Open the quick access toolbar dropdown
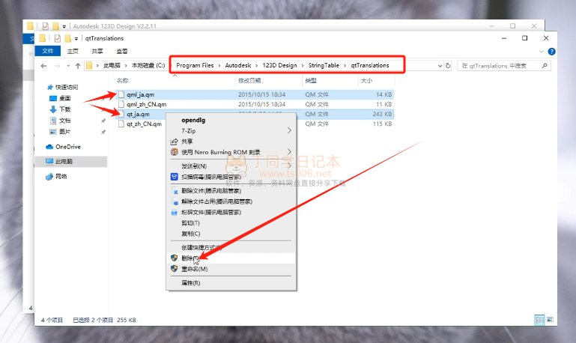The width and height of the screenshot is (576, 343). tap(76, 38)
